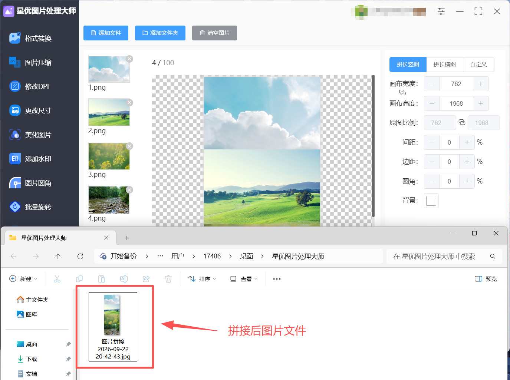Open the 查看 view dropdown in Explorer
This screenshot has height=380, width=510.
click(x=244, y=279)
